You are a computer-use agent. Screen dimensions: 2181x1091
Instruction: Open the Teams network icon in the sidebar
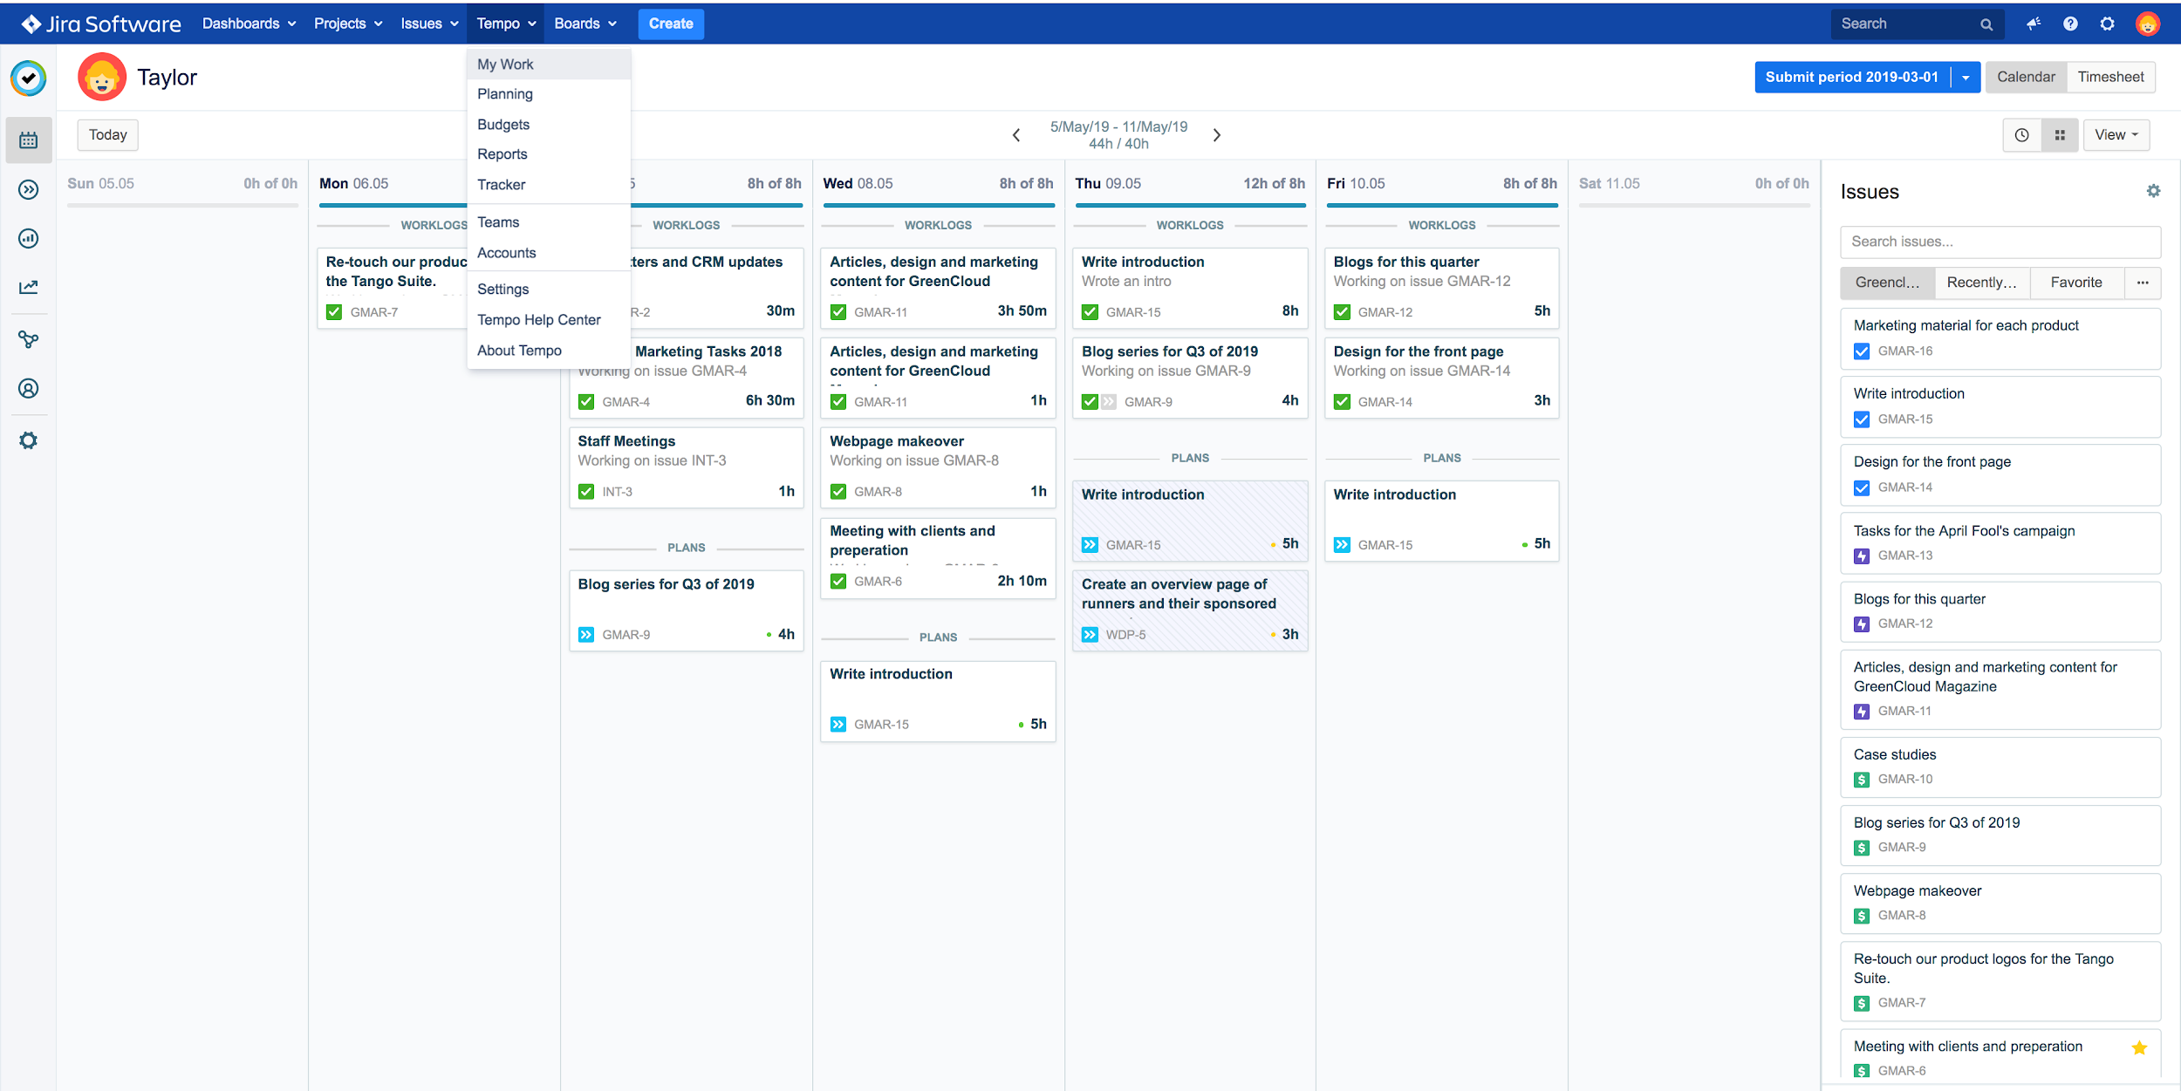point(28,339)
